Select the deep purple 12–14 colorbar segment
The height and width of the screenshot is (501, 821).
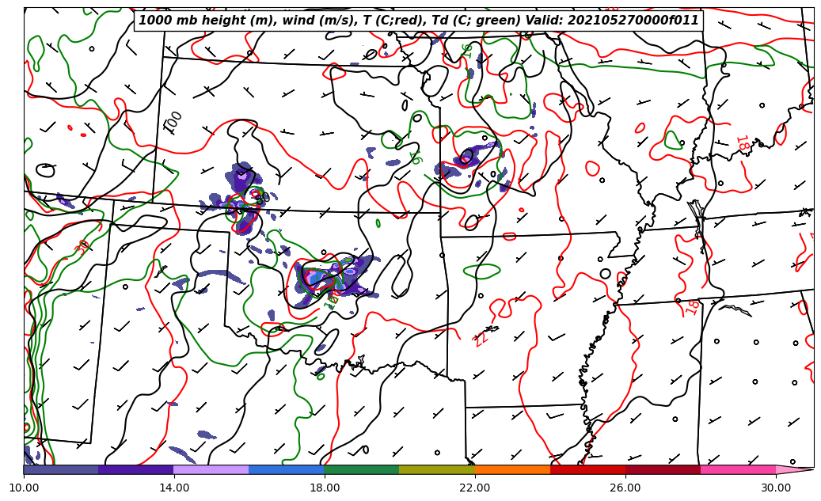click(x=135, y=469)
